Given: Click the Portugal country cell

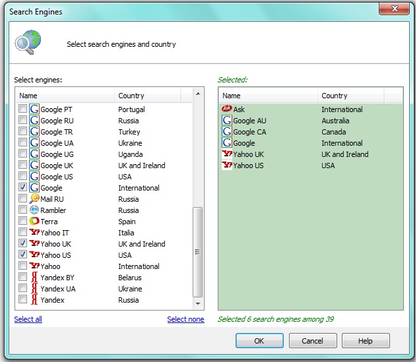Looking at the screenshot, I should click(x=131, y=109).
